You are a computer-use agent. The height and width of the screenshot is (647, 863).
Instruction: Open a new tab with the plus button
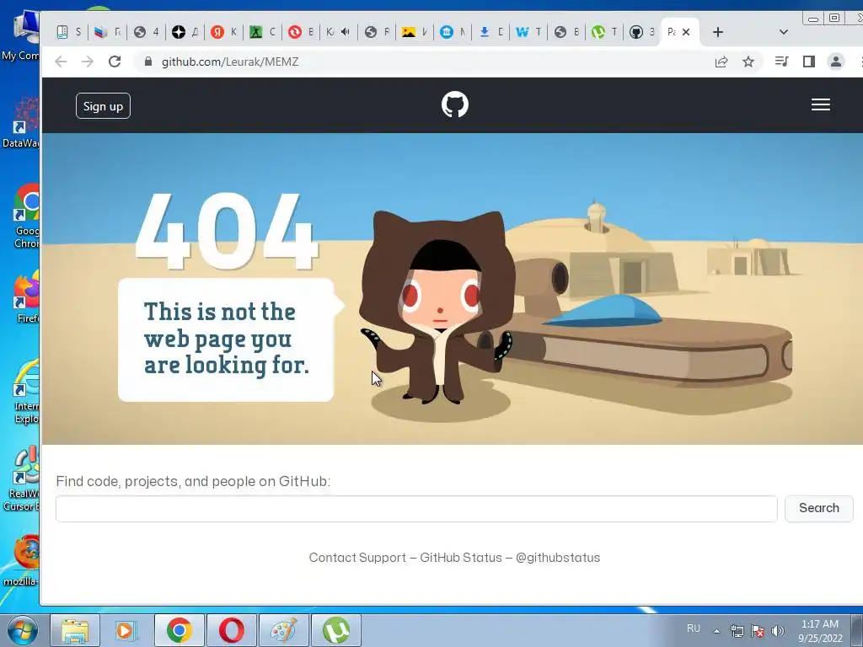pos(718,32)
